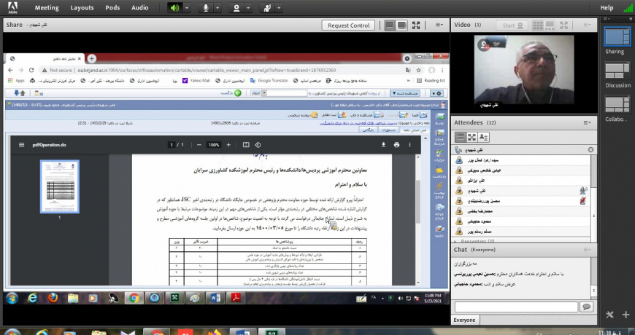This screenshot has width=635, height=335.
Task: Click Word icon in shared taskbar
Action: click(x=215, y=299)
